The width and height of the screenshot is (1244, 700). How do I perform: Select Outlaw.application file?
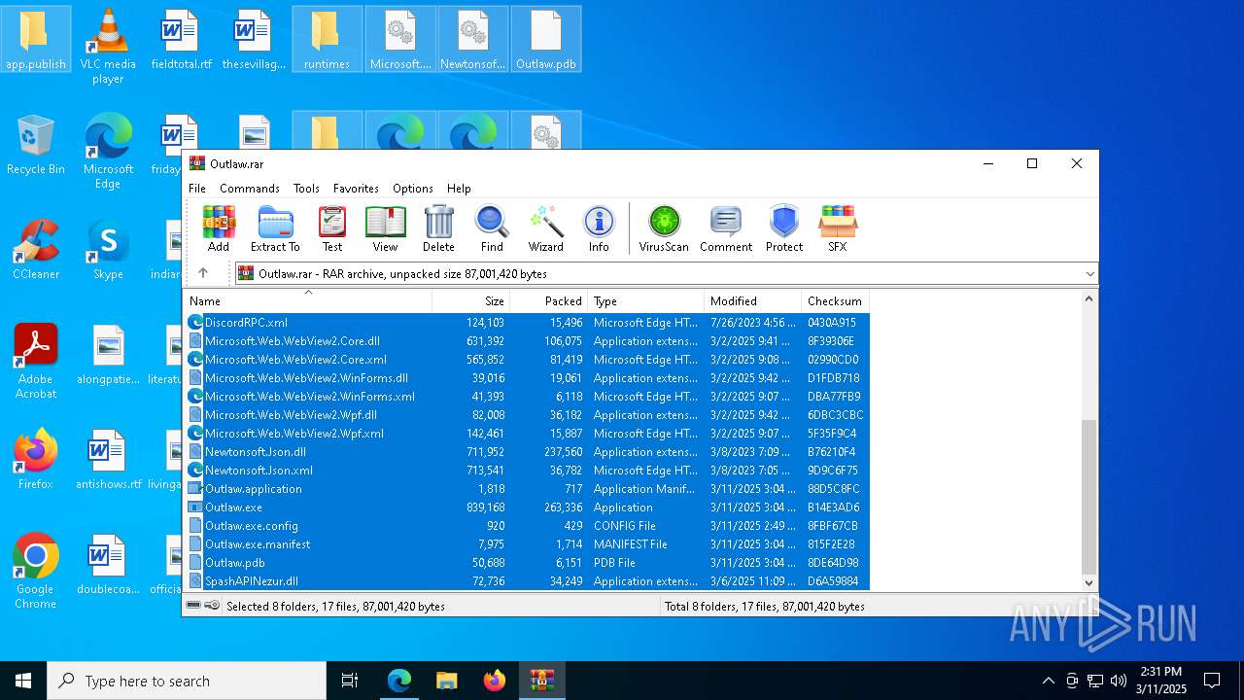point(527,489)
